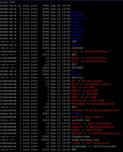Screen dimensions: 123x152
Task: Select the size value 1876
Action: [46, 55]
